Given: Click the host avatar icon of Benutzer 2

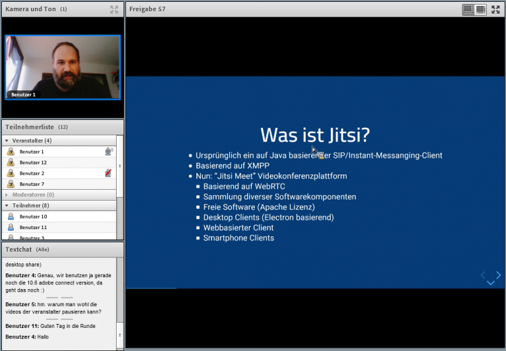Looking at the screenshot, I should [x=11, y=173].
